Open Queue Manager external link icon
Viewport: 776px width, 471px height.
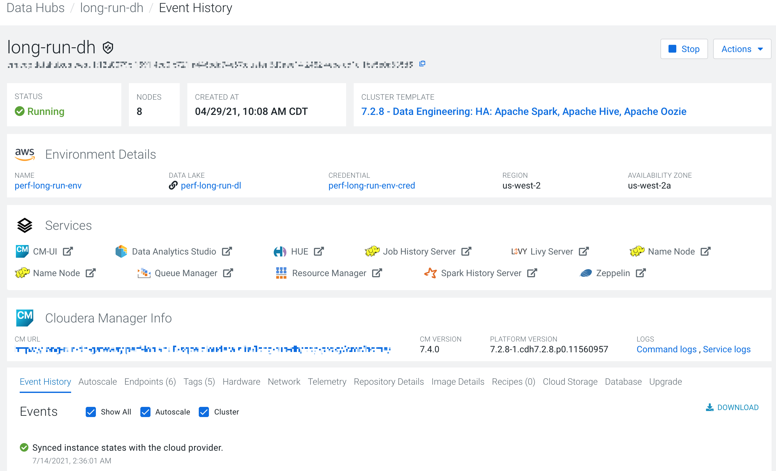(228, 273)
